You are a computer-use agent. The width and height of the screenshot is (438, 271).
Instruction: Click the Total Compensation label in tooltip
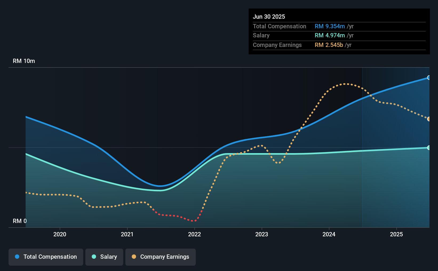coord(280,26)
